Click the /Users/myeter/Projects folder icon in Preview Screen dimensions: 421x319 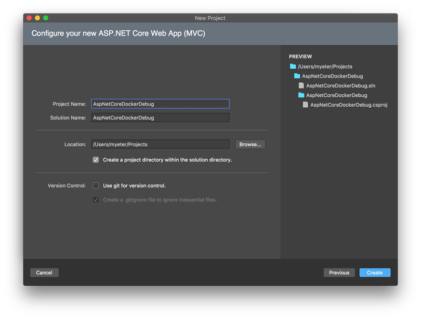click(x=293, y=67)
